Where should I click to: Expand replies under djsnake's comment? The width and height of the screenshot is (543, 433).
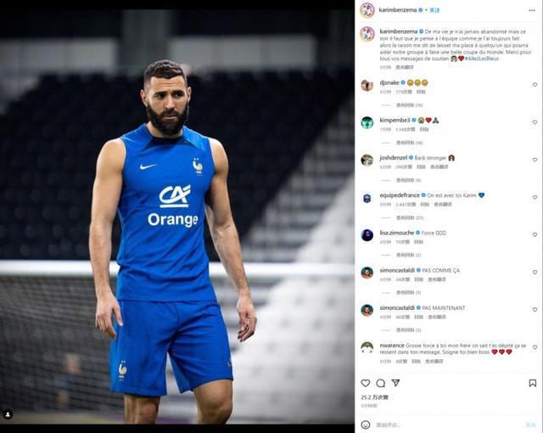[409, 105]
